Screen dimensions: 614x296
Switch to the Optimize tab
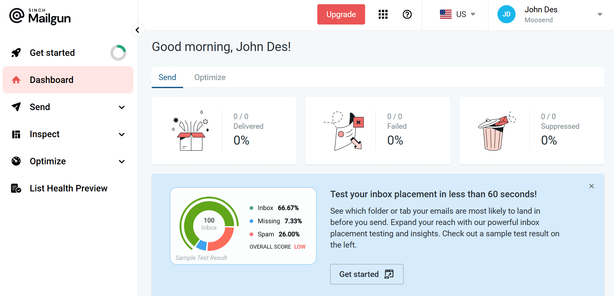coord(210,77)
